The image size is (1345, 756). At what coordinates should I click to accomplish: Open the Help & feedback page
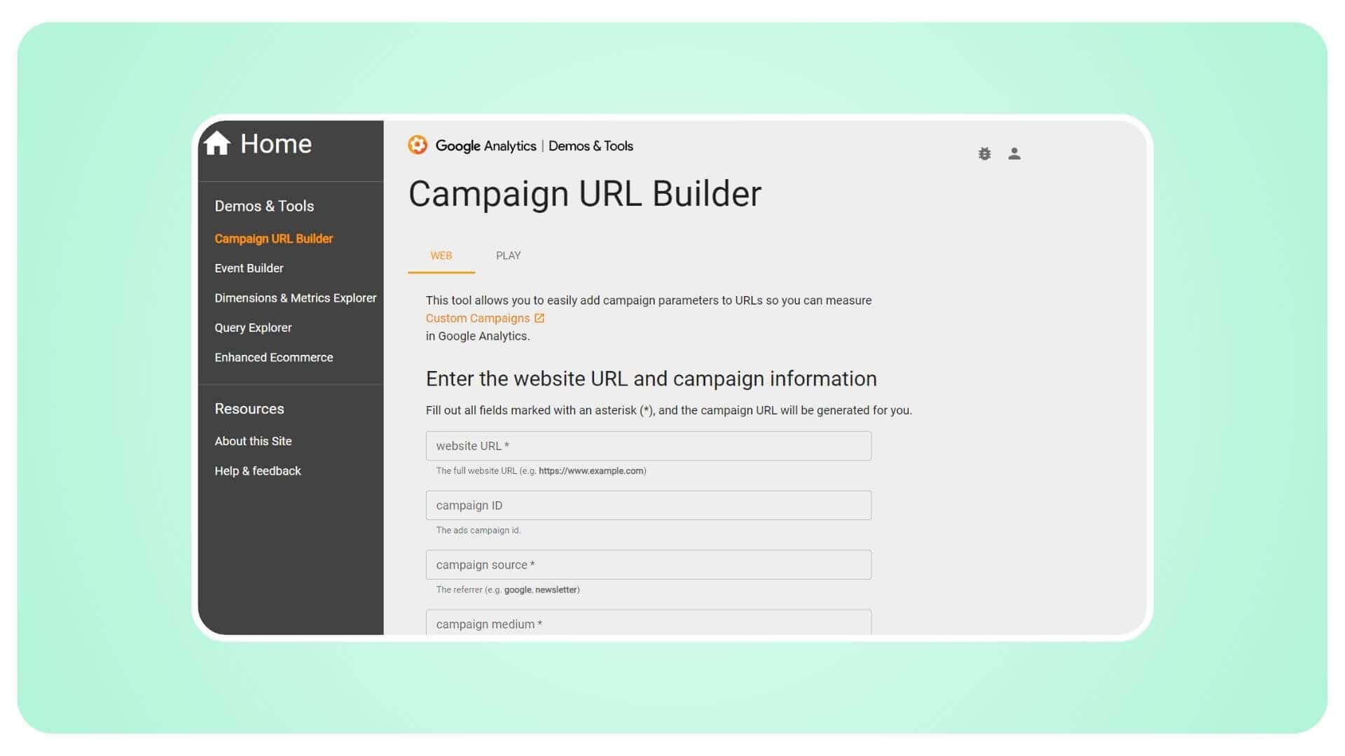click(x=257, y=470)
